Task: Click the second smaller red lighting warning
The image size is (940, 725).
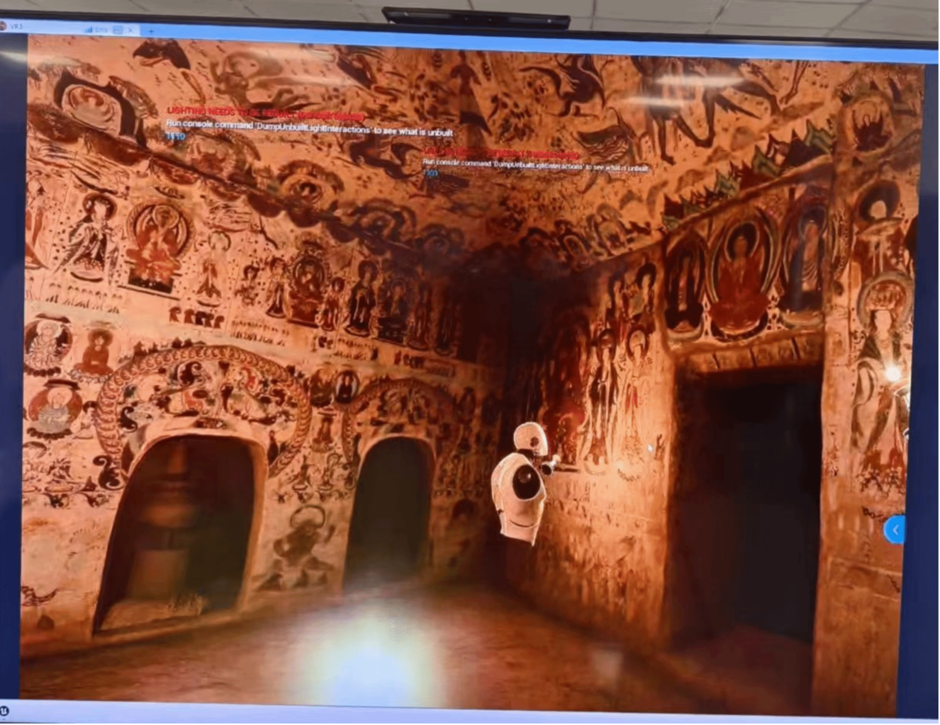Action: (501, 153)
